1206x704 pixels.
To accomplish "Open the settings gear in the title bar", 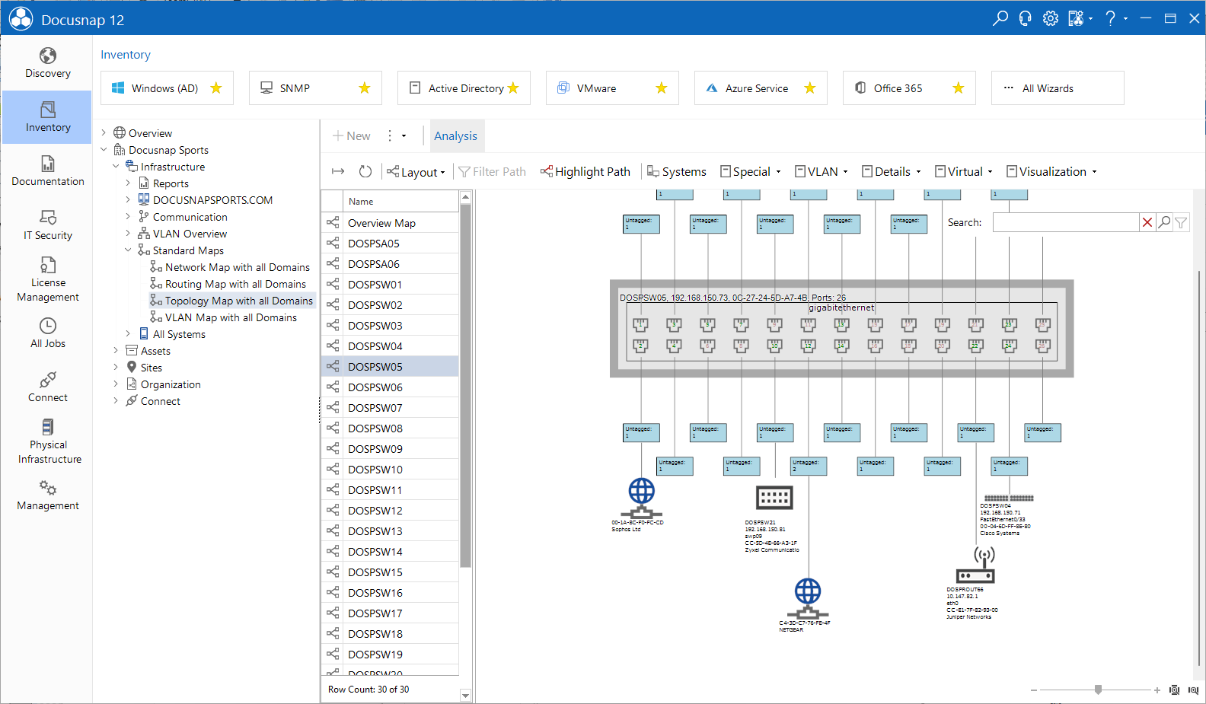I will [x=1051, y=18].
